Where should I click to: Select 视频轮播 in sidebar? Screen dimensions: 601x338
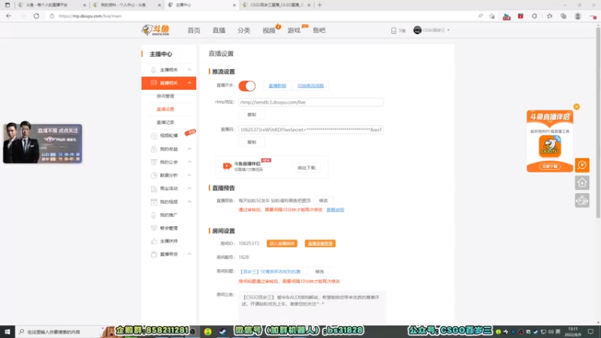point(168,136)
